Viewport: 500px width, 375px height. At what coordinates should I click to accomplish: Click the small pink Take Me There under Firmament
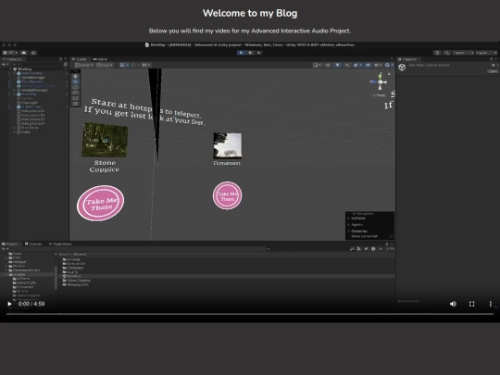point(228,195)
